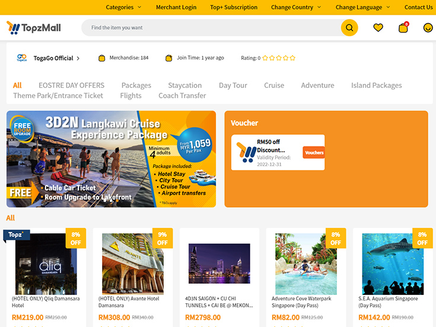The image size is (436, 327).
Task: Click the 9% OFF badge on Avante Hotel
Action: [x=163, y=238]
